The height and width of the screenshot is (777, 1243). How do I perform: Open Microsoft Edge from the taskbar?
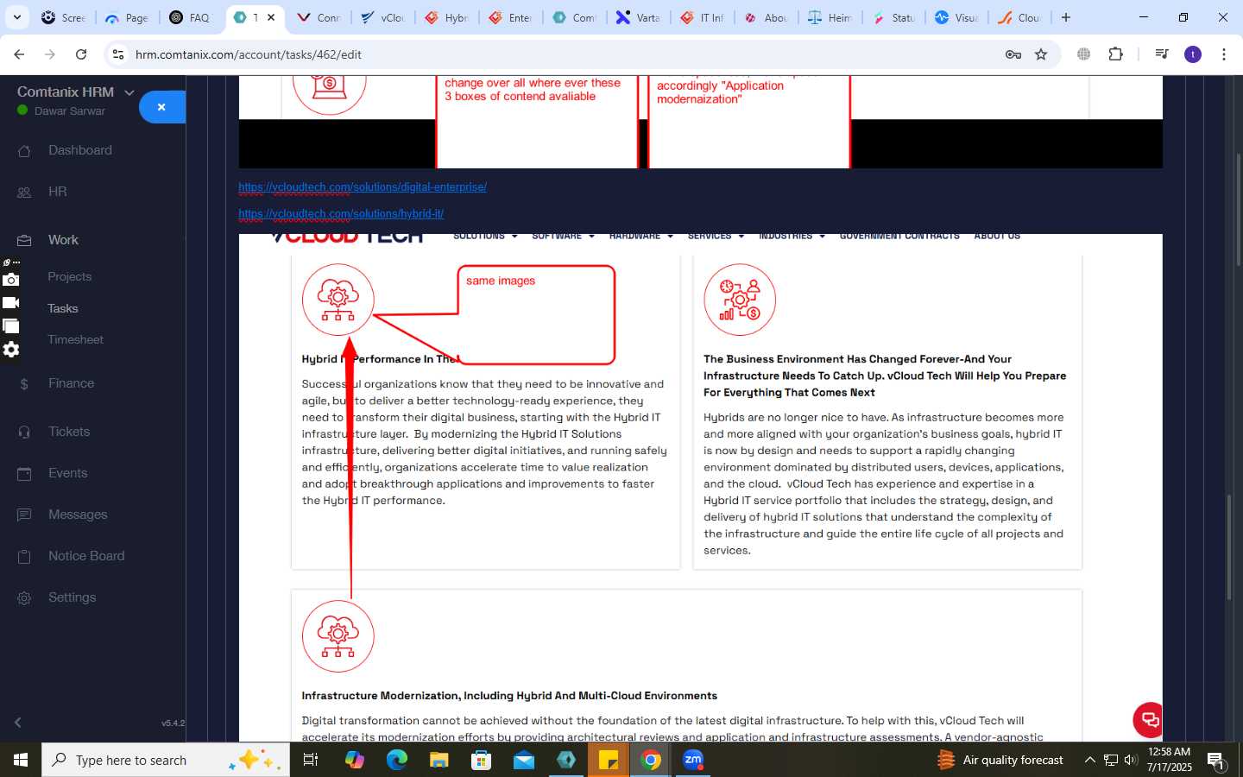(396, 760)
